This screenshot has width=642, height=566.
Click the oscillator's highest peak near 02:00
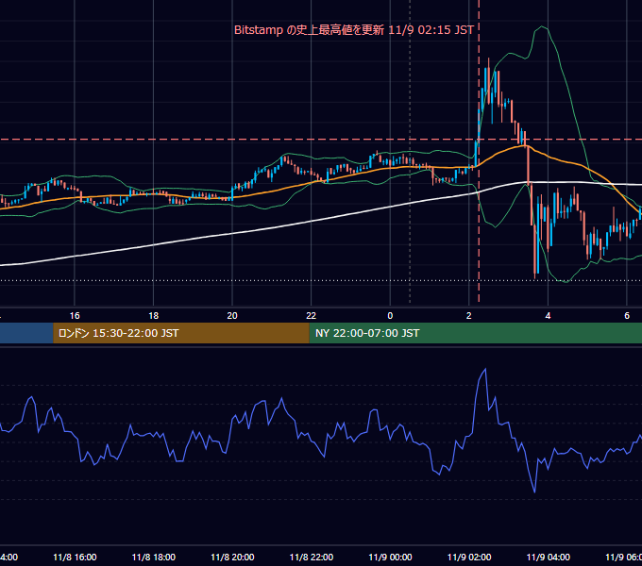point(485,369)
